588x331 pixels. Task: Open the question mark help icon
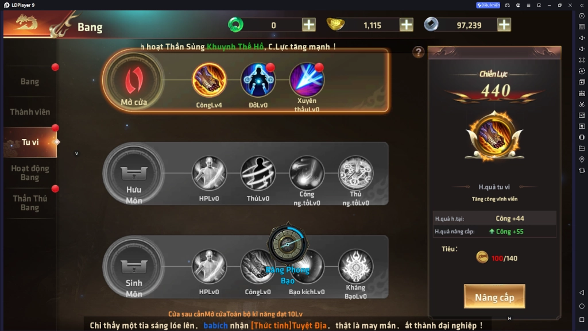(x=418, y=52)
